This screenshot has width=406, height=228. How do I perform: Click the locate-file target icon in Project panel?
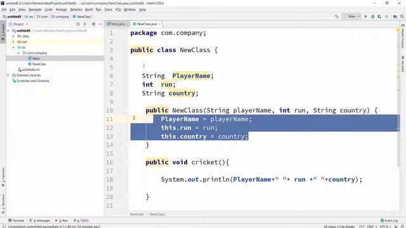(x=78, y=24)
